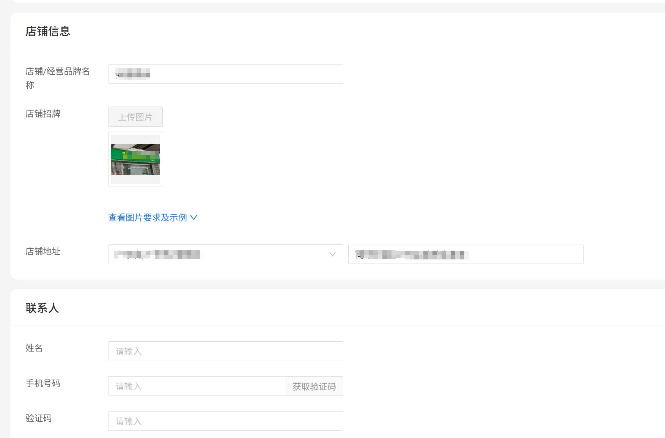Click the 验证码 input field
Screen dimensions: 665x438
225,421
